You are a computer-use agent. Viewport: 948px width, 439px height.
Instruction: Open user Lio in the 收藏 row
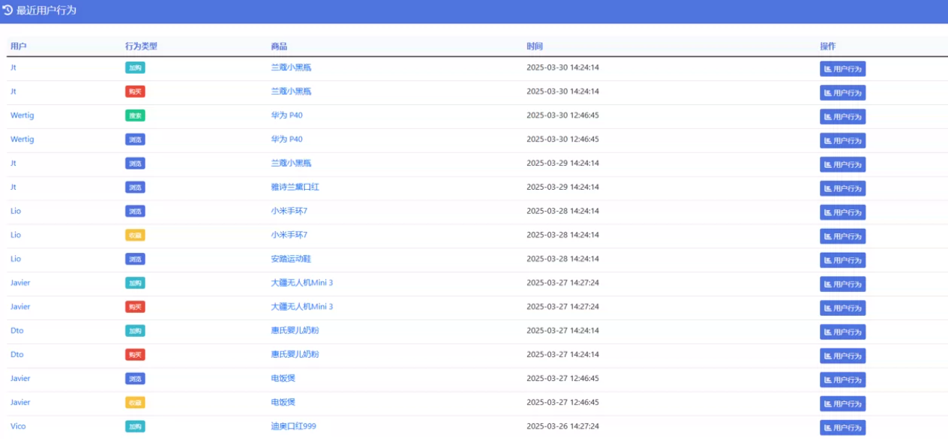[x=15, y=235]
